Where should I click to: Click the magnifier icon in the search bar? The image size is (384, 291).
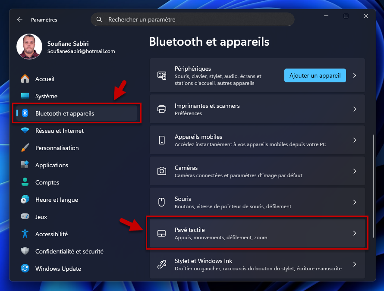[99, 19]
